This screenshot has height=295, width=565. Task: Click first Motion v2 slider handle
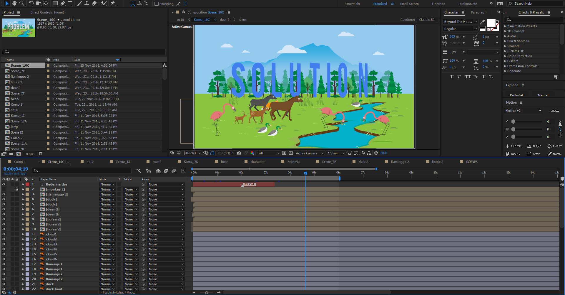(513, 122)
